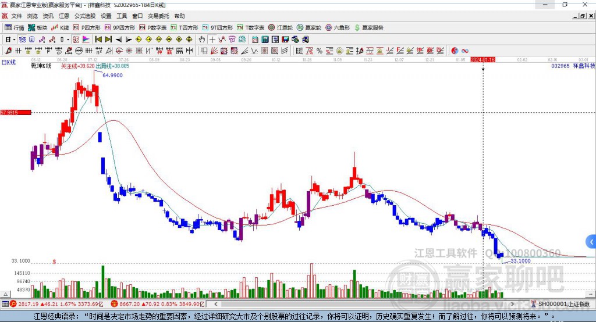The width and height of the screenshot is (596, 322).
Task: Click the 乾坤K线 indicator label
Action: pos(41,66)
